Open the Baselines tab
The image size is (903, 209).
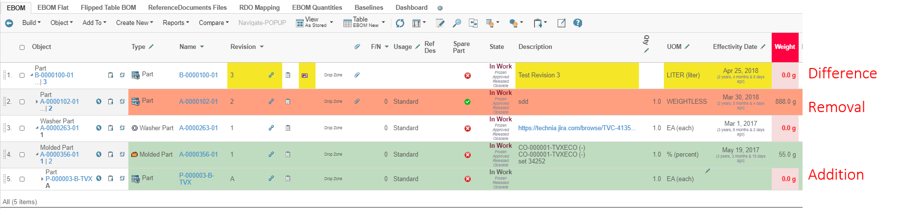tap(368, 8)
